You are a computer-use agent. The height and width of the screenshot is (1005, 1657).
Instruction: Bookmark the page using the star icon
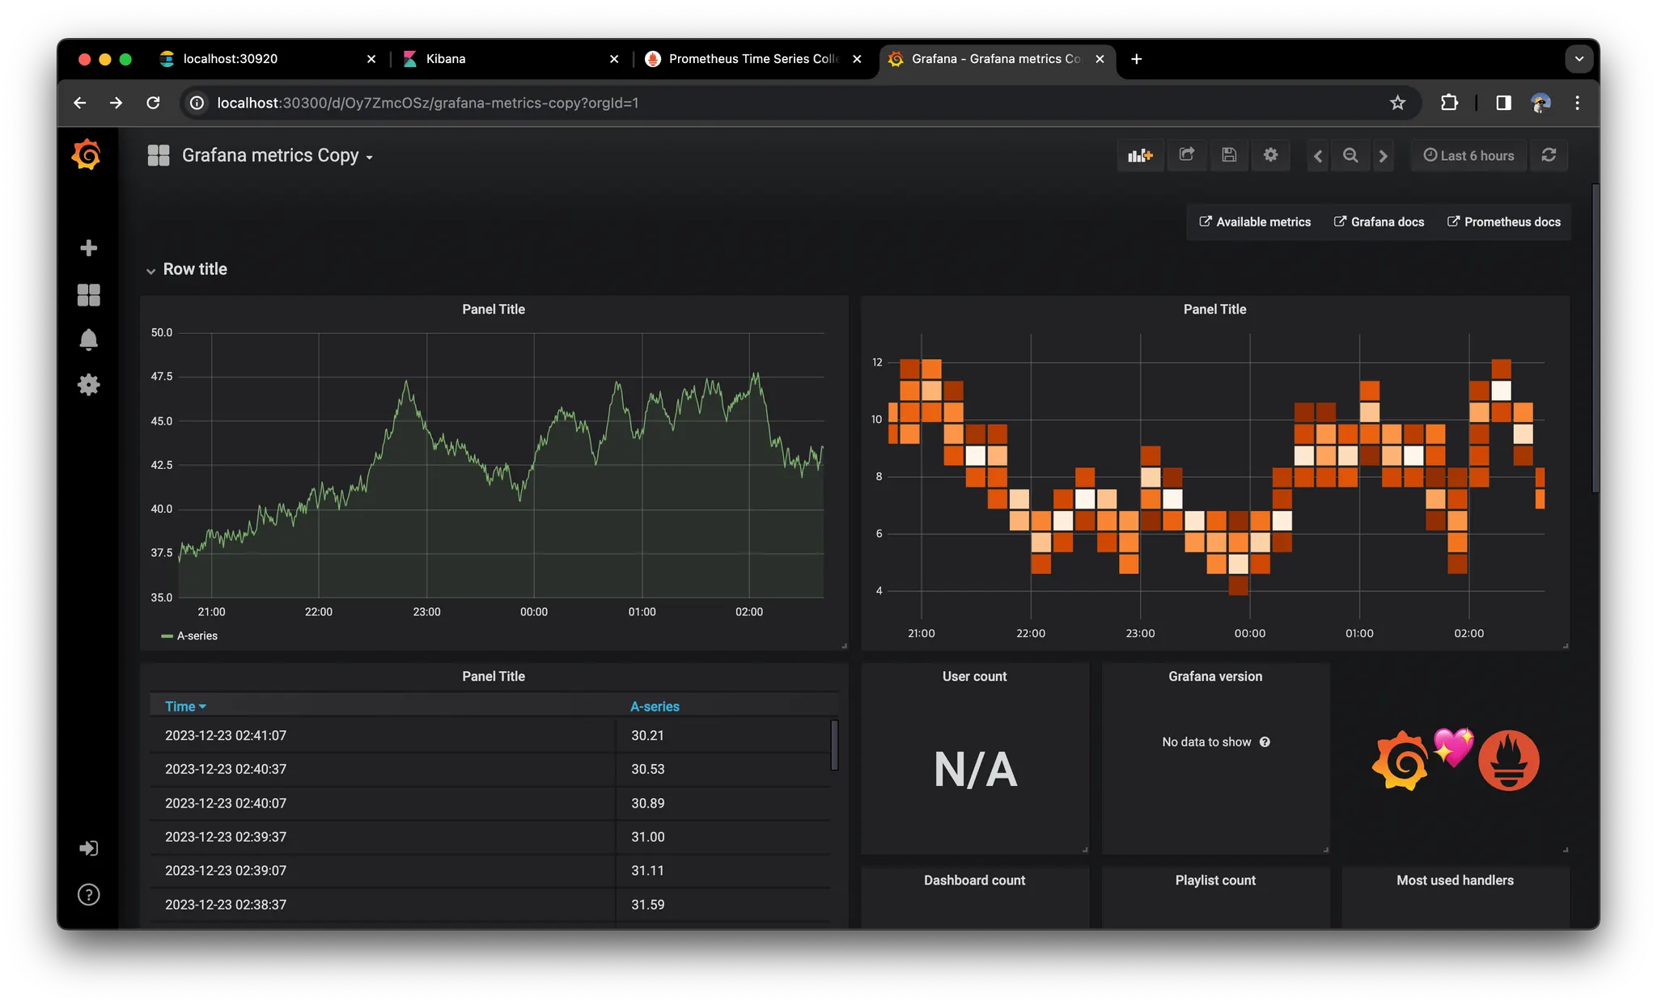[x=1397, y=103]
